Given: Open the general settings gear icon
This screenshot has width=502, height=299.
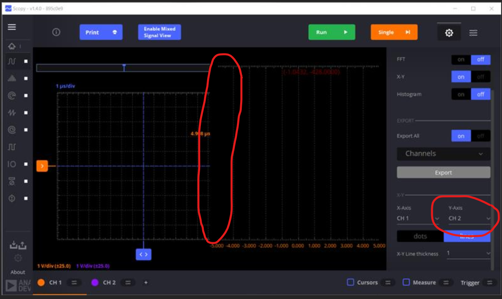Looking at the screenshot, I should click(x=449, y=32).
